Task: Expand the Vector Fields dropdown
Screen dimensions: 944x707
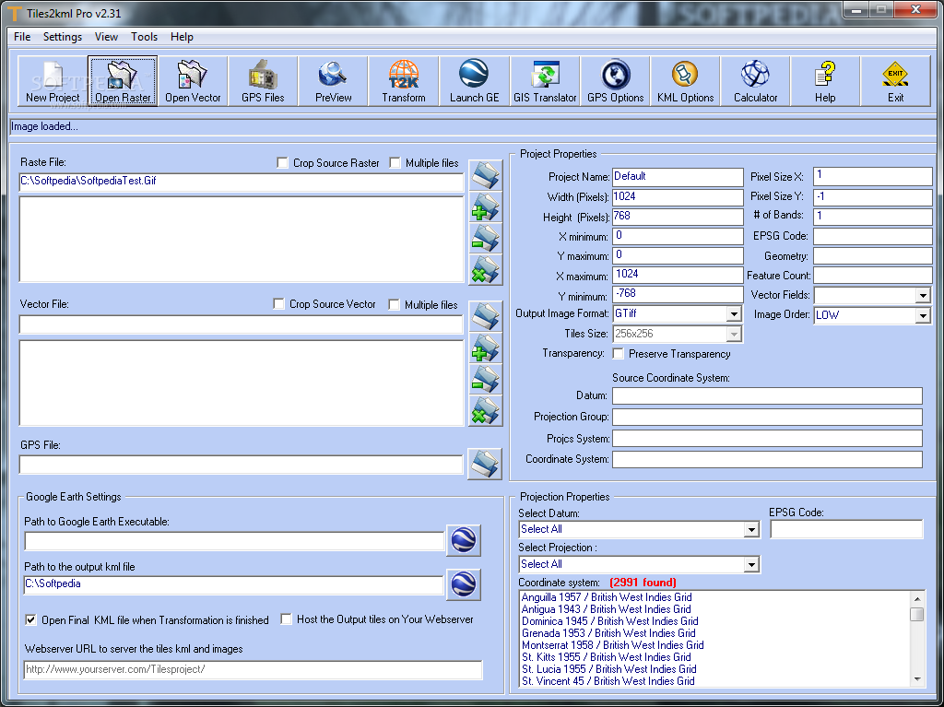Action: (922, 295)
